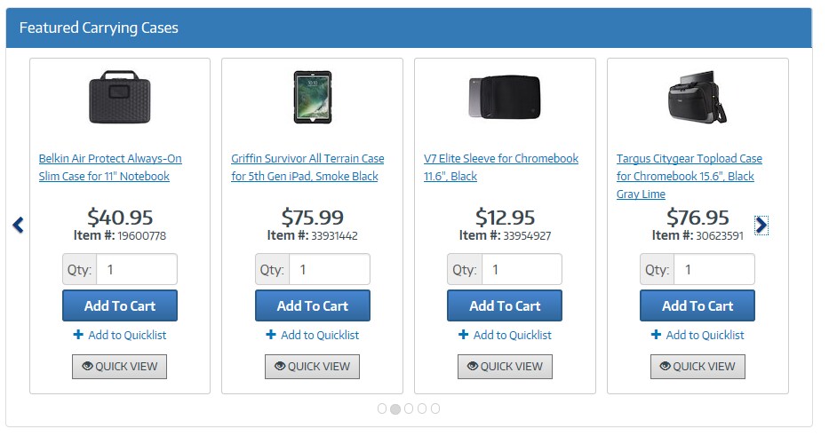Go to previous carousel slide arrow
The height and width of the screenshot is (436, 829).
(x=18, y=226)
